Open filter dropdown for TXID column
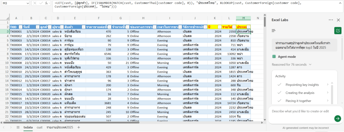Viewport: 344px width, 132px height. [x=20, y=27]
